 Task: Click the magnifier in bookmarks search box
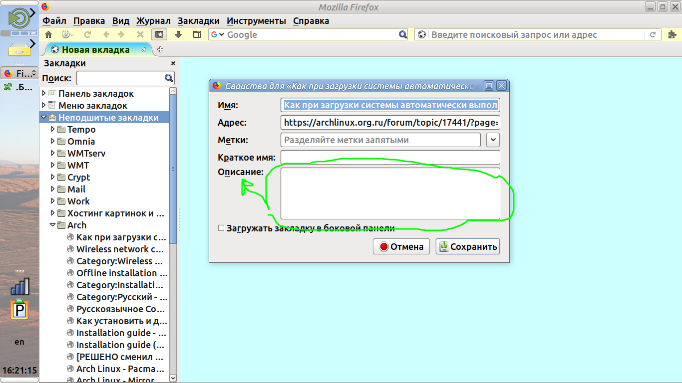pyautogui.click(x=169, y=78)
